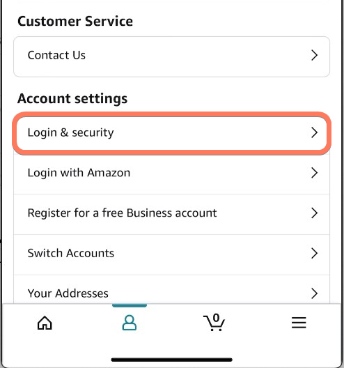
Task: Open the Contact Us text link
Action: (56, 55)
